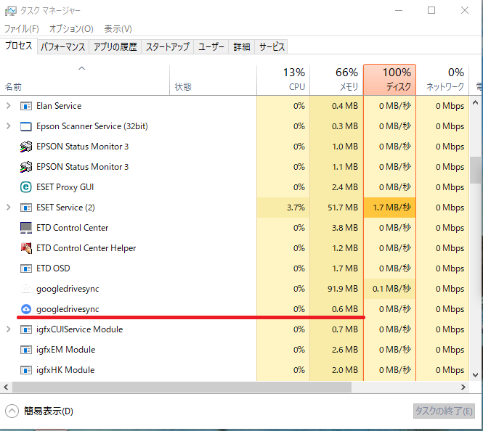Click the horizontal scrollbar left arrow
The width and height of the screenshot is (483, 431).
pyautogui.click(x=6, y=387)
